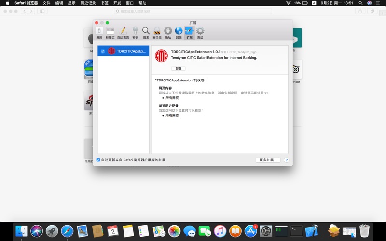Open the 书签 menu in menu bar
Image resolution: width=386 pixels, height=241 pixels.
pos(105,3)
